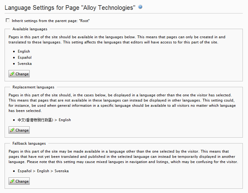Click the Language Settings page title text
The width and height of the screenshot is (248, 193).
(x=70, y=8)
